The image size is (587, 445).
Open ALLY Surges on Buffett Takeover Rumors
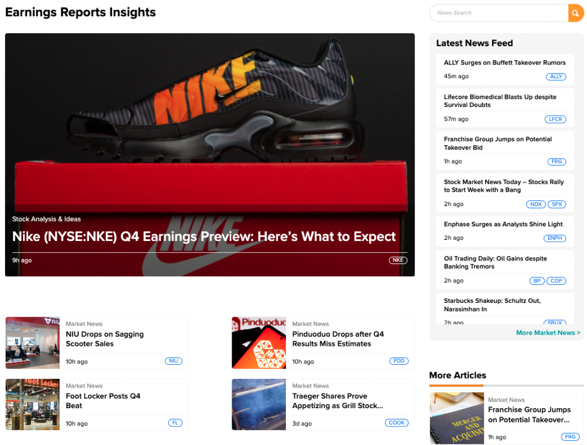click(505, 62)
